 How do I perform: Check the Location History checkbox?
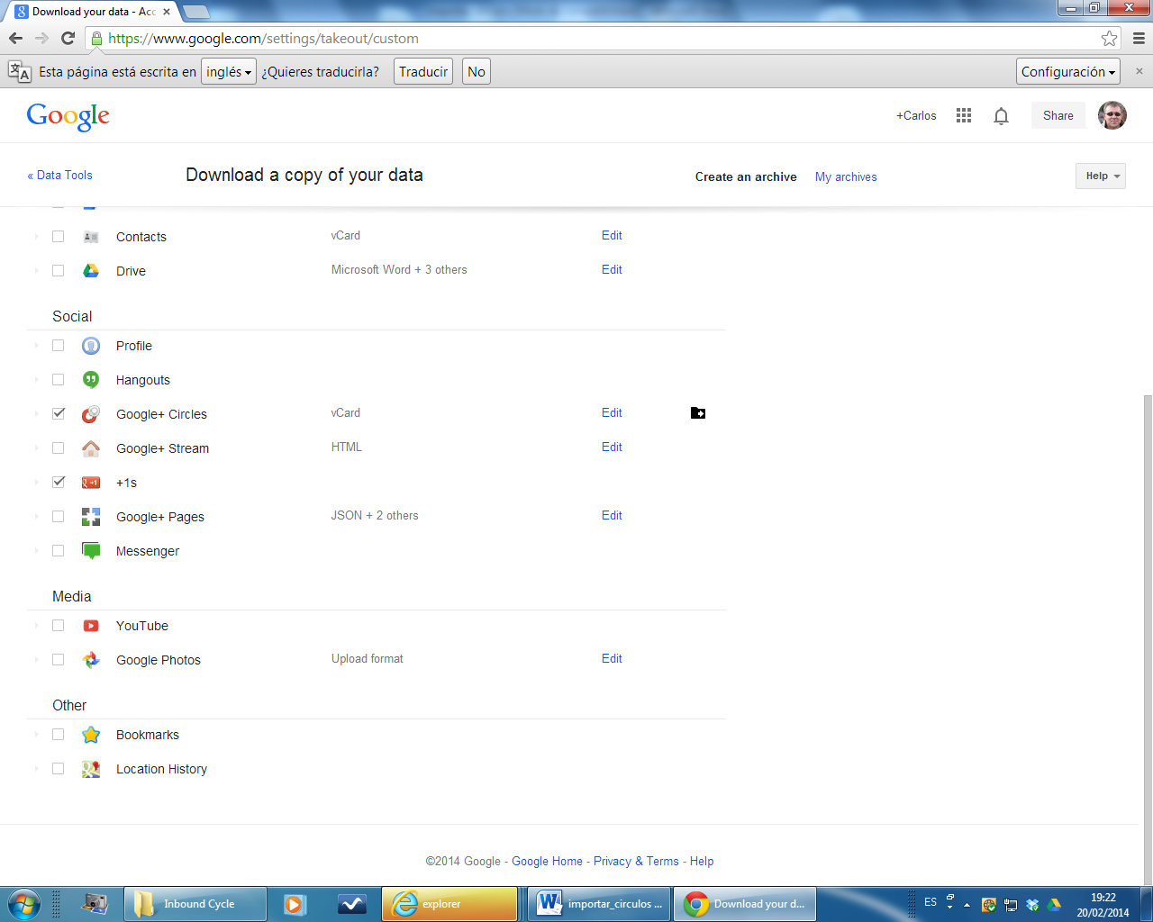coord(59,768)
